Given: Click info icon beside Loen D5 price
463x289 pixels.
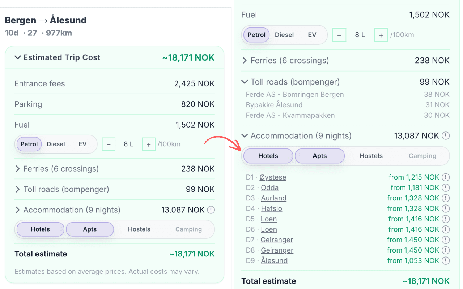Looking at the screenshot, I should pos(446,219).
